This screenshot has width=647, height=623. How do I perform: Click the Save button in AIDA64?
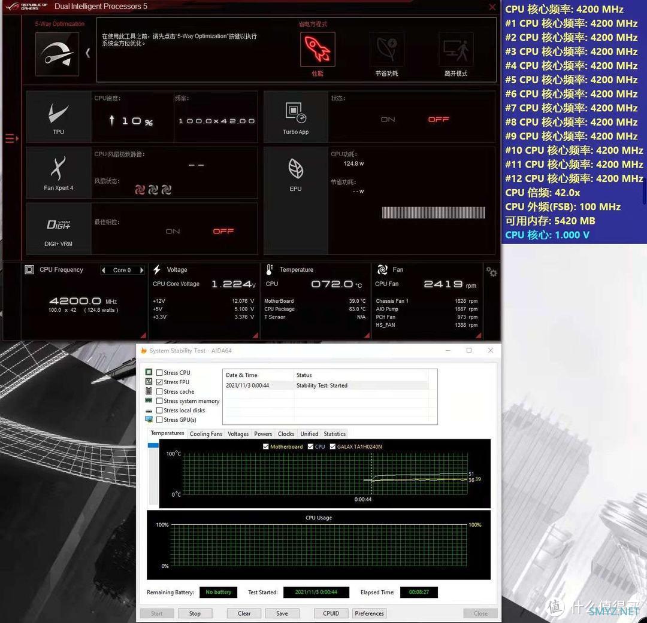click(x=282, y=613)
